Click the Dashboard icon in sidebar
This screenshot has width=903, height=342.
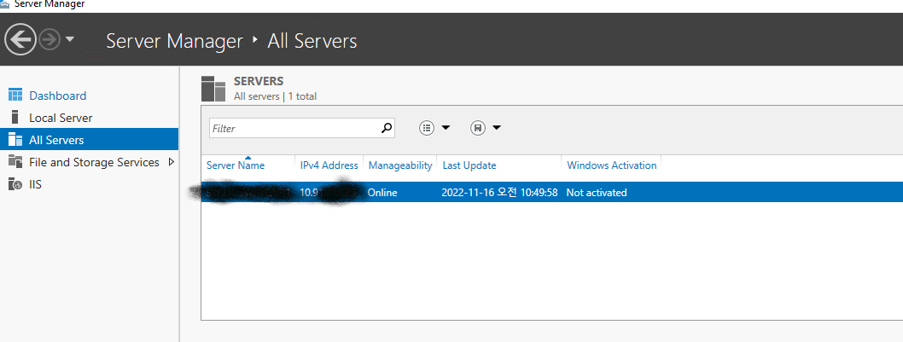tap(15, 96)
